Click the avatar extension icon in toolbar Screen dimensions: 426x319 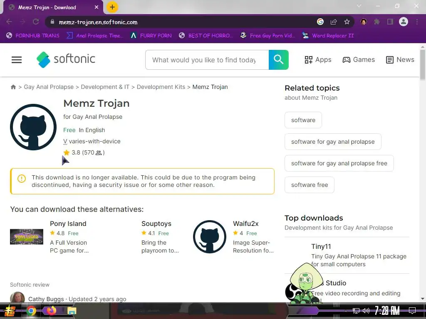(x=364, y=22)
